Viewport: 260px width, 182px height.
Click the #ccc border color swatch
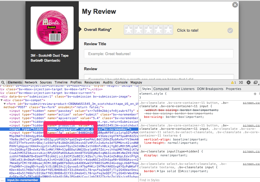[179, 171]
